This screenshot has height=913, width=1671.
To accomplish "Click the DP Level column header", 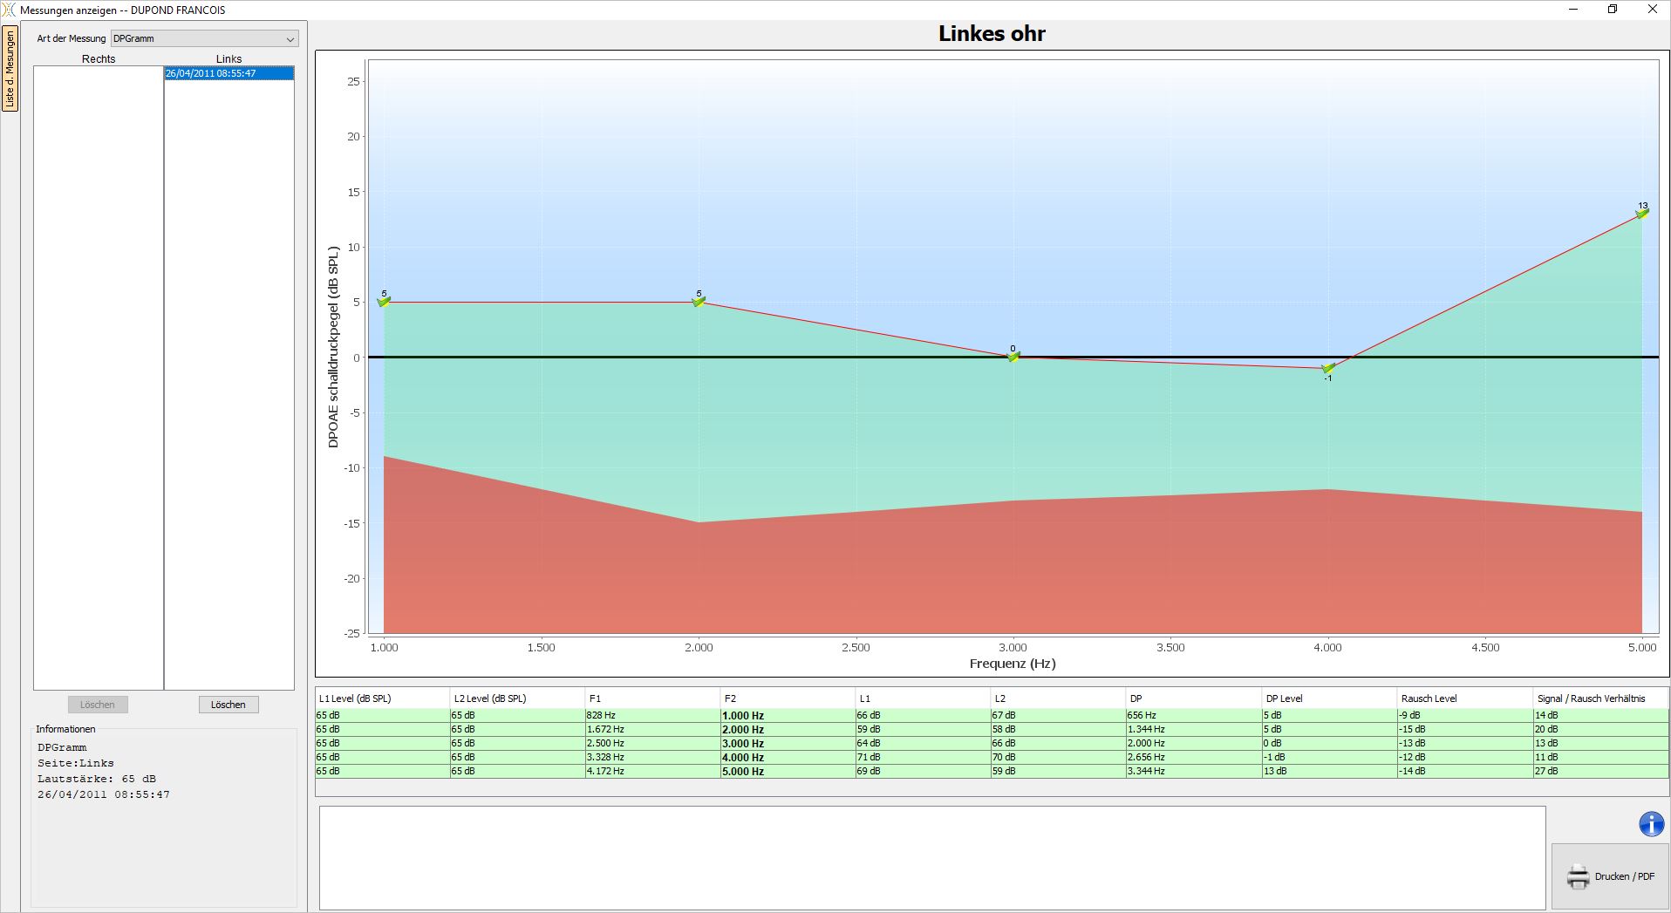I will 1284,698.
